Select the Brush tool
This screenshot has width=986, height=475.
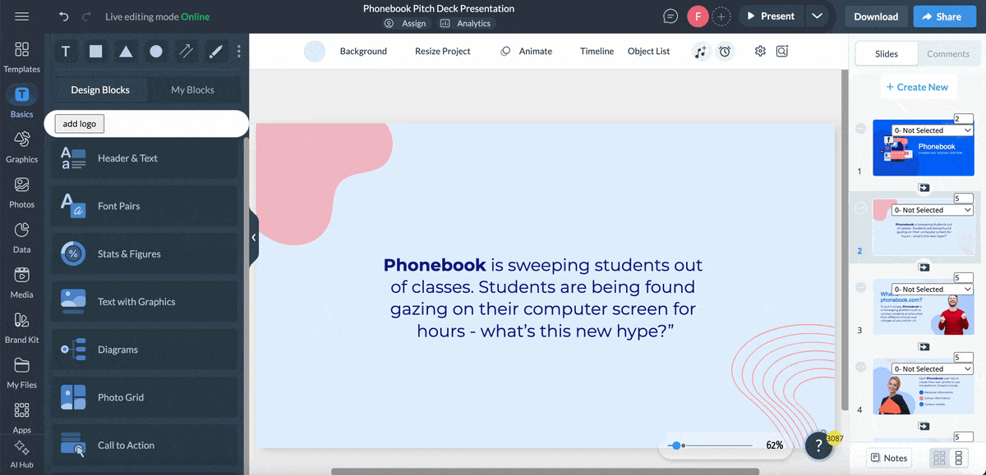215,51
